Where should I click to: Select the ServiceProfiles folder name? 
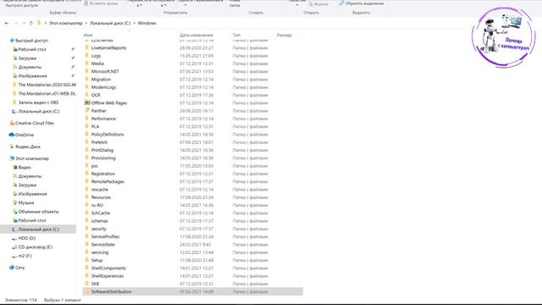105,236
